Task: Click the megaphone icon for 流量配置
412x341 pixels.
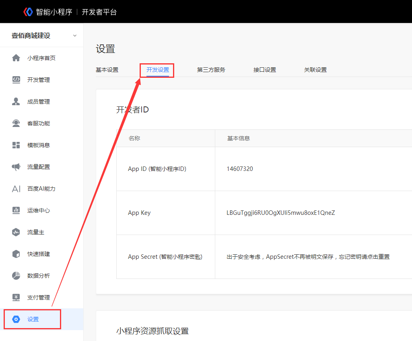Action: point(16,167)
